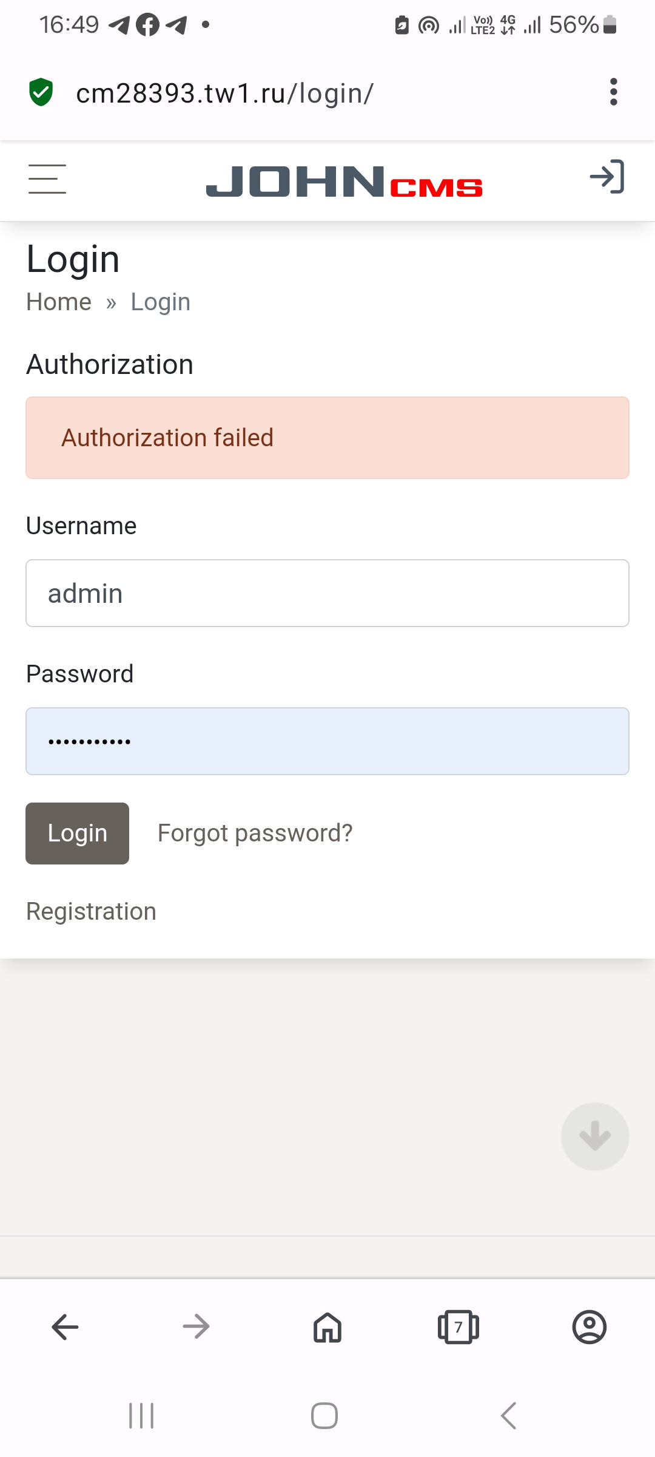This screenshot has width=655, height=1457.
Task: Open the hamburger navigation menu
Action: click(47, 179)
